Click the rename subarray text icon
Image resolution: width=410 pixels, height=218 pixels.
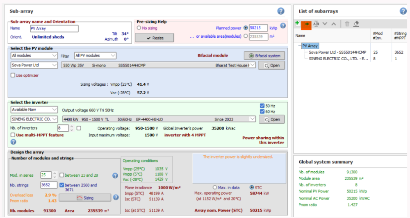(x=316, y=24)
